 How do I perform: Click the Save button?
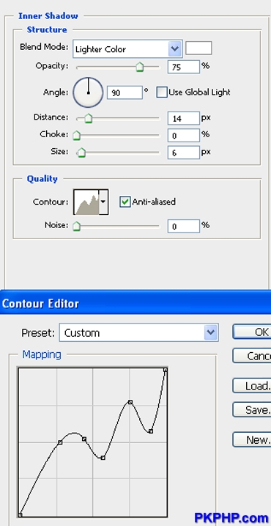252,409
